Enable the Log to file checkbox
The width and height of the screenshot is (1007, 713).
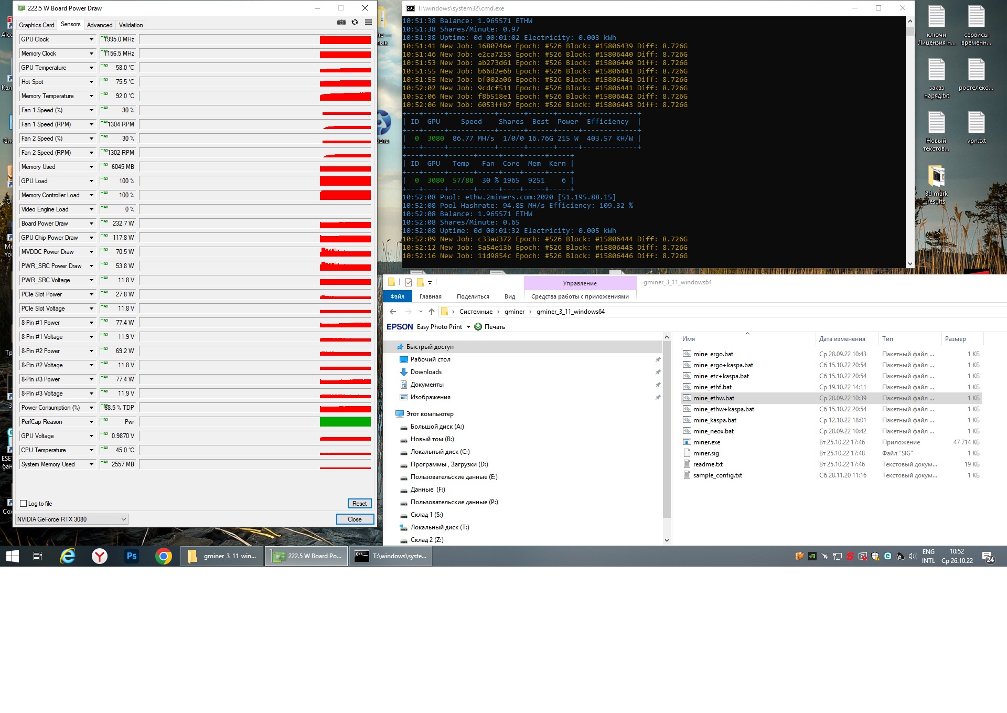click(24, 504)
